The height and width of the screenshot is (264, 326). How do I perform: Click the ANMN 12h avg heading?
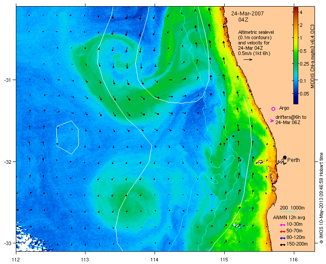tap(289, 218)
